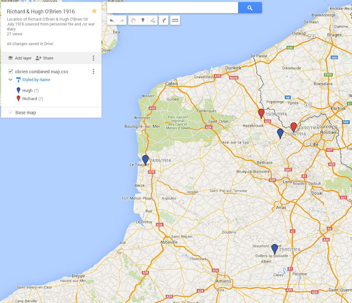The image size is (352, 303).
Task: Click the Dieppe label on map
Action: click(78, 276)
